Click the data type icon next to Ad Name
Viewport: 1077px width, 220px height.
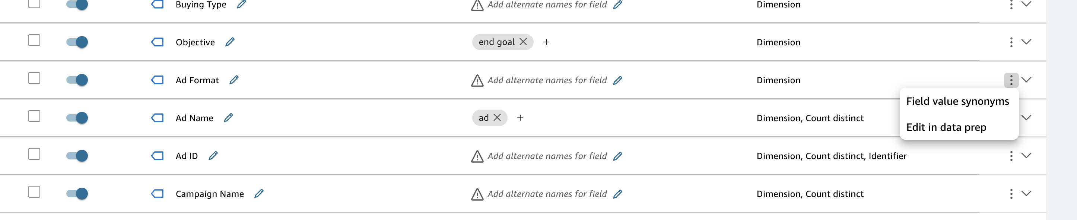coord(158,118)
